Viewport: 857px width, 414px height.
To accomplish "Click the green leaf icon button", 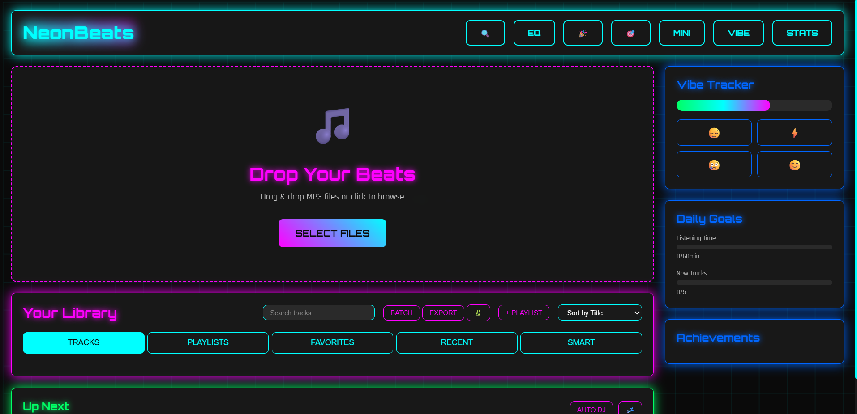I will point(478,313).
